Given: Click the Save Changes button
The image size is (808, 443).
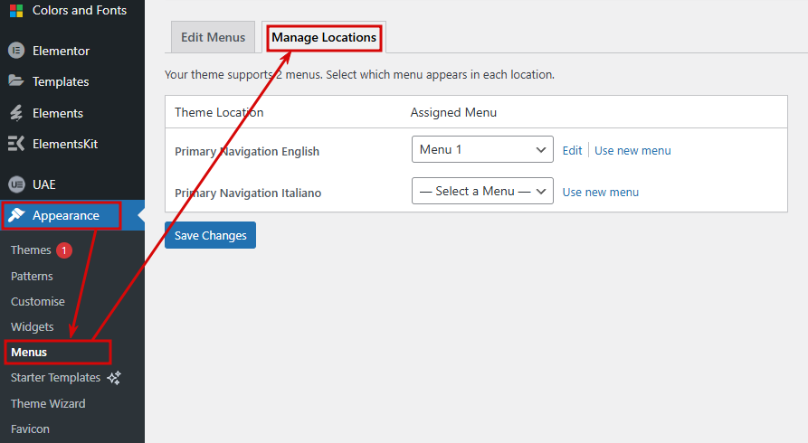Looking at the screenshot, I should (x=210, y=235).
